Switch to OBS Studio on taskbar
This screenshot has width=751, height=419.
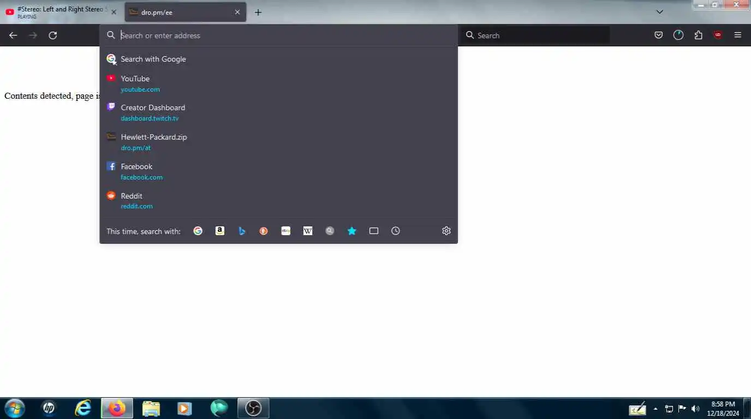coord(253,408)
